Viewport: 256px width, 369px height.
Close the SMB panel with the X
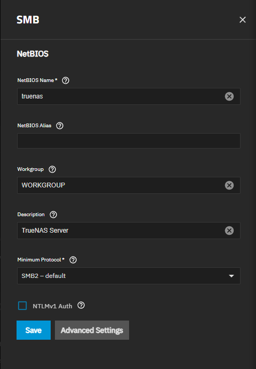(x=243, y=20)
